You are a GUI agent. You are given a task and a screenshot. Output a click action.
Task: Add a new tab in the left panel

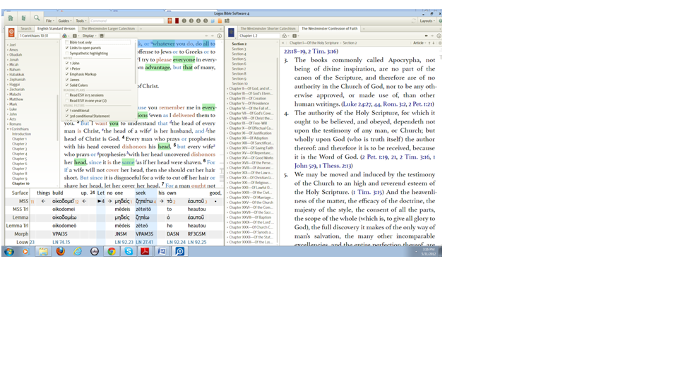point(141,29)
